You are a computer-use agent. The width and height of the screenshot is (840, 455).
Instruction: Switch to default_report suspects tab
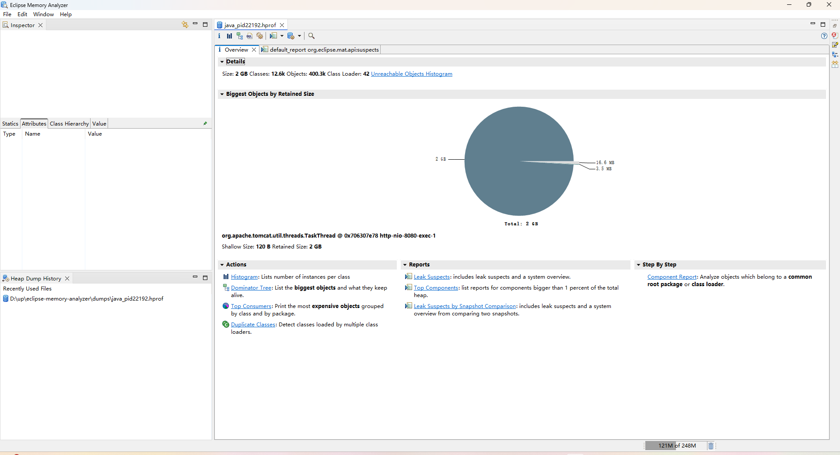(320, 50)
